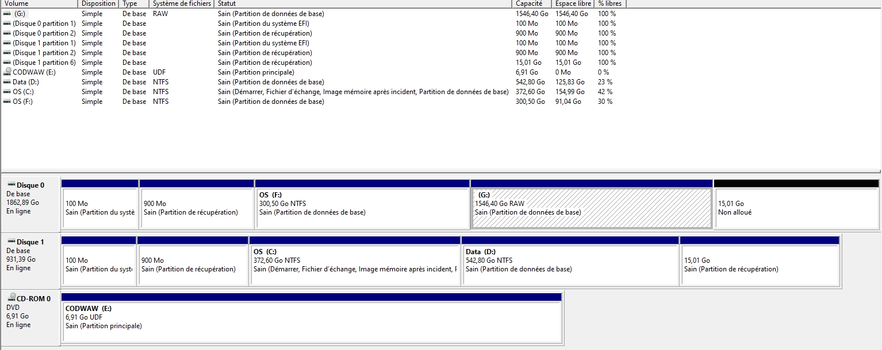
Task: Select the Data (D:) 542,80 Go partition block
Action: [x=570, y=261]
